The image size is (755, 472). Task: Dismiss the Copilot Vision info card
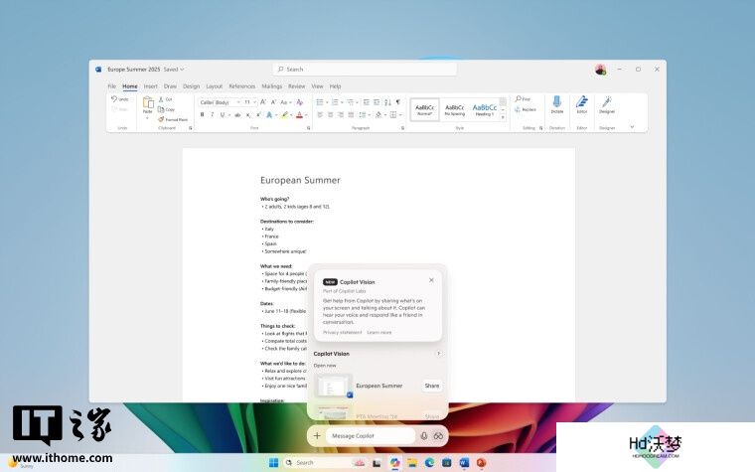(431, 280)
